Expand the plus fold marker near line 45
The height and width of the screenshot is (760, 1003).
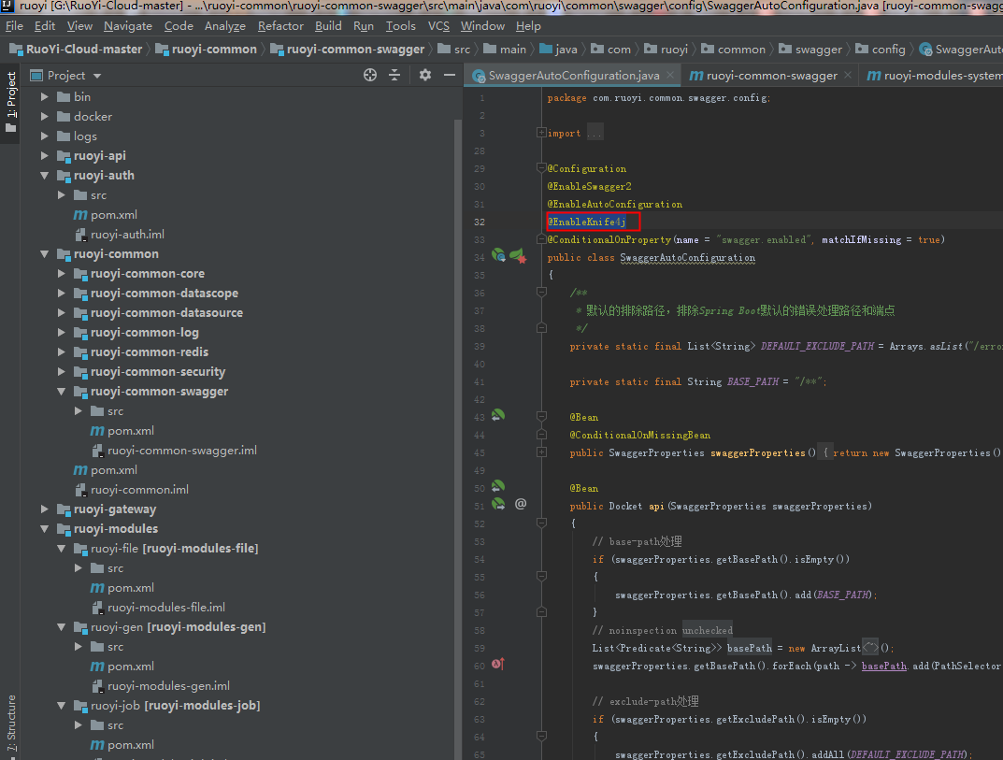point(542,452)
